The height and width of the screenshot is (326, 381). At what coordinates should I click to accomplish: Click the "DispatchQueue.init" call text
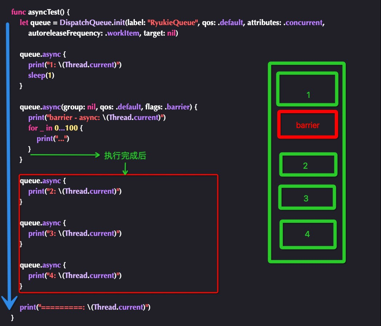pyautogui.click(x=92, y=23)
